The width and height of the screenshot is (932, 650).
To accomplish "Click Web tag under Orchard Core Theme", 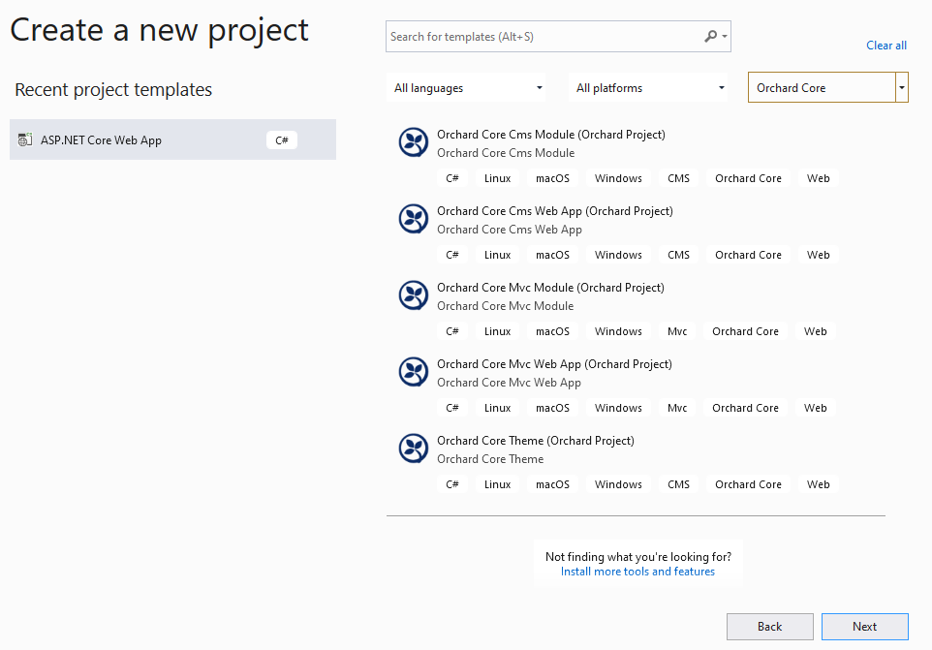I will [819, 484].
